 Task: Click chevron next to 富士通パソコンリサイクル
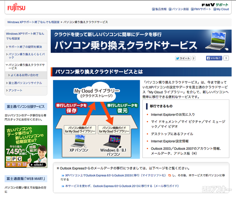click(7, 83)
